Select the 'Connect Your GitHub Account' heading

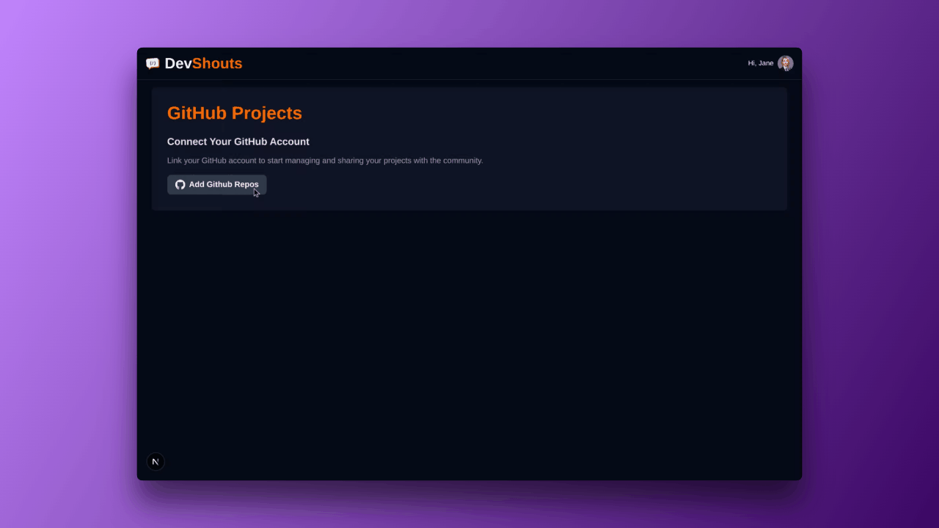click(x=238, y=142)
